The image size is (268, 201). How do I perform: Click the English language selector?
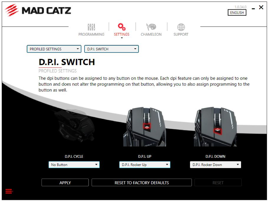[237, 13]
